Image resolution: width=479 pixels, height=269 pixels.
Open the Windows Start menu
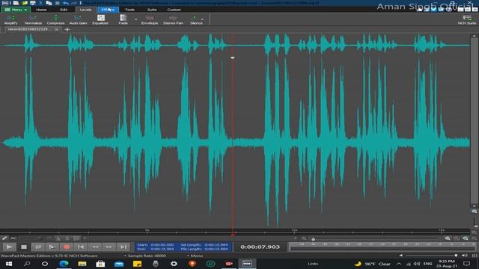coord(9,264)
